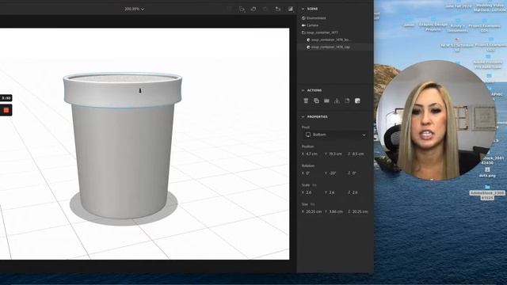
Task: Select the soup_container group folder row
Action: pos(335,32)
